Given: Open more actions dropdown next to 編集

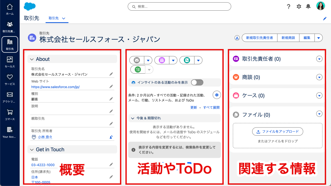Looking at the screenshot, I should tap(318, 38).
